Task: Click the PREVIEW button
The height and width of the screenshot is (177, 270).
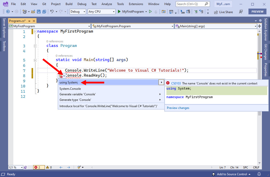Action: (x=257, y=11)
